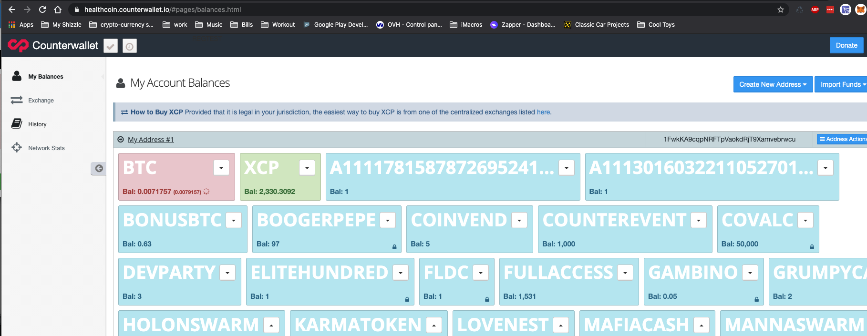Viewport: 867px width, 336px height.
Task: Go back in the browser
Action: (x=12, y=10)
